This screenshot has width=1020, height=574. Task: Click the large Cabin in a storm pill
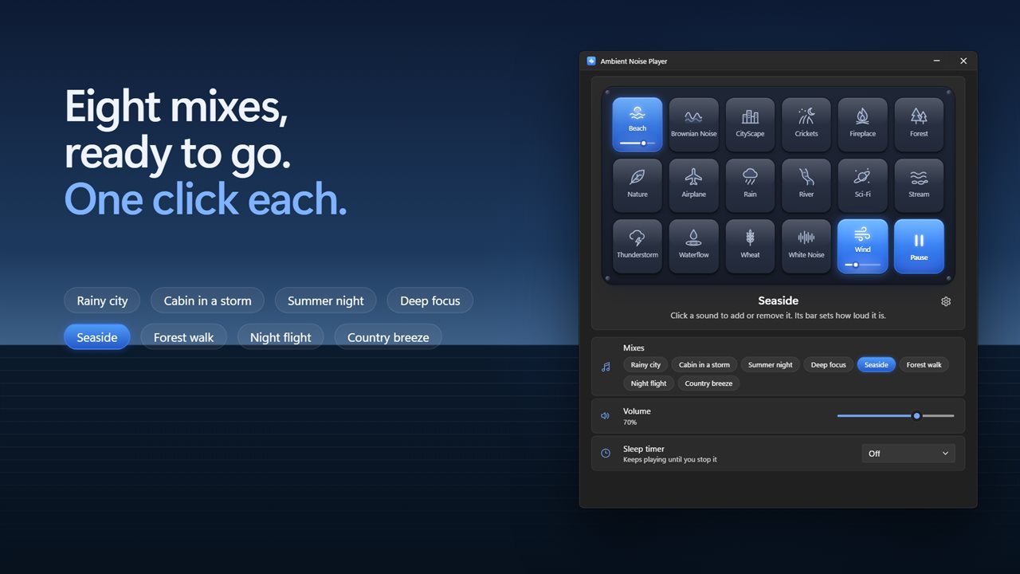[x=207, y=301]
